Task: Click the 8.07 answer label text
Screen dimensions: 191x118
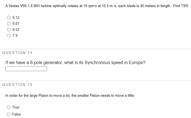Action: [16, 23]
